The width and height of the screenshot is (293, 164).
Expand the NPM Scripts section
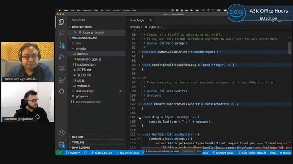click(x=70, y=148)
